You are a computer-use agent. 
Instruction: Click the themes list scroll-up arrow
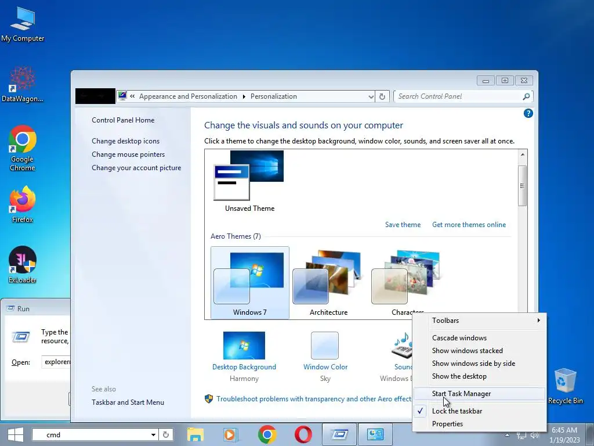[x=523, y=154]
